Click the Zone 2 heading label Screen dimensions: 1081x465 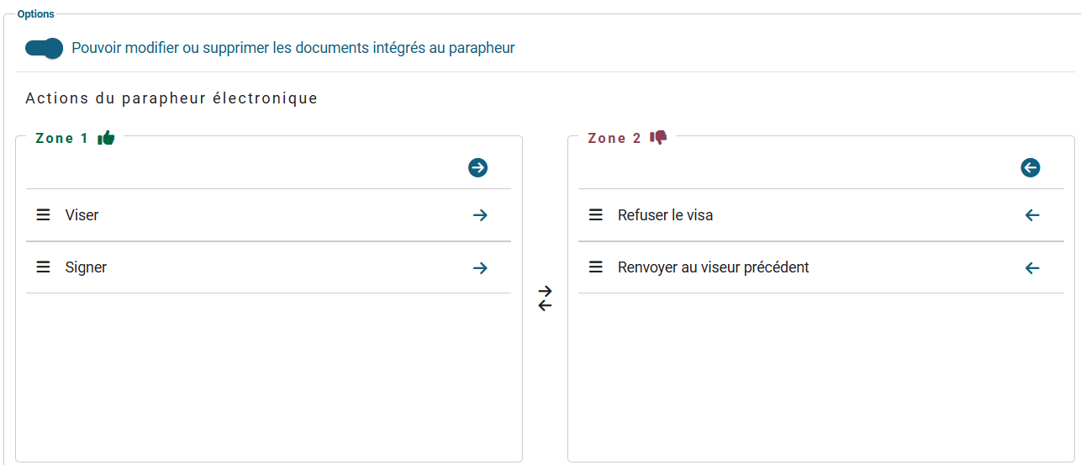click(x=614, y=138)
